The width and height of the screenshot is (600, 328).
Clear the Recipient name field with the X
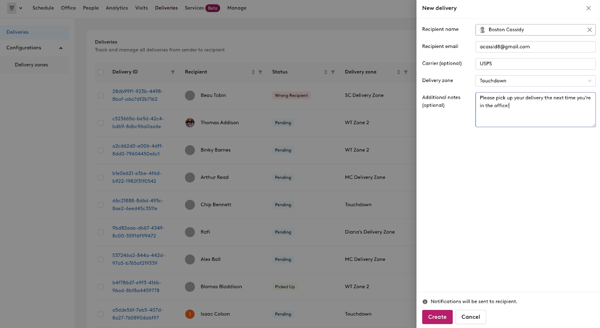coord(589,30)
